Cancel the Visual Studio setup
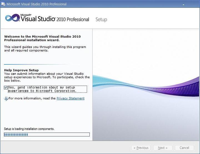Image resolution: width=200 pixels, height=154 pixels. pyautogui.click(x=184, y=148)
